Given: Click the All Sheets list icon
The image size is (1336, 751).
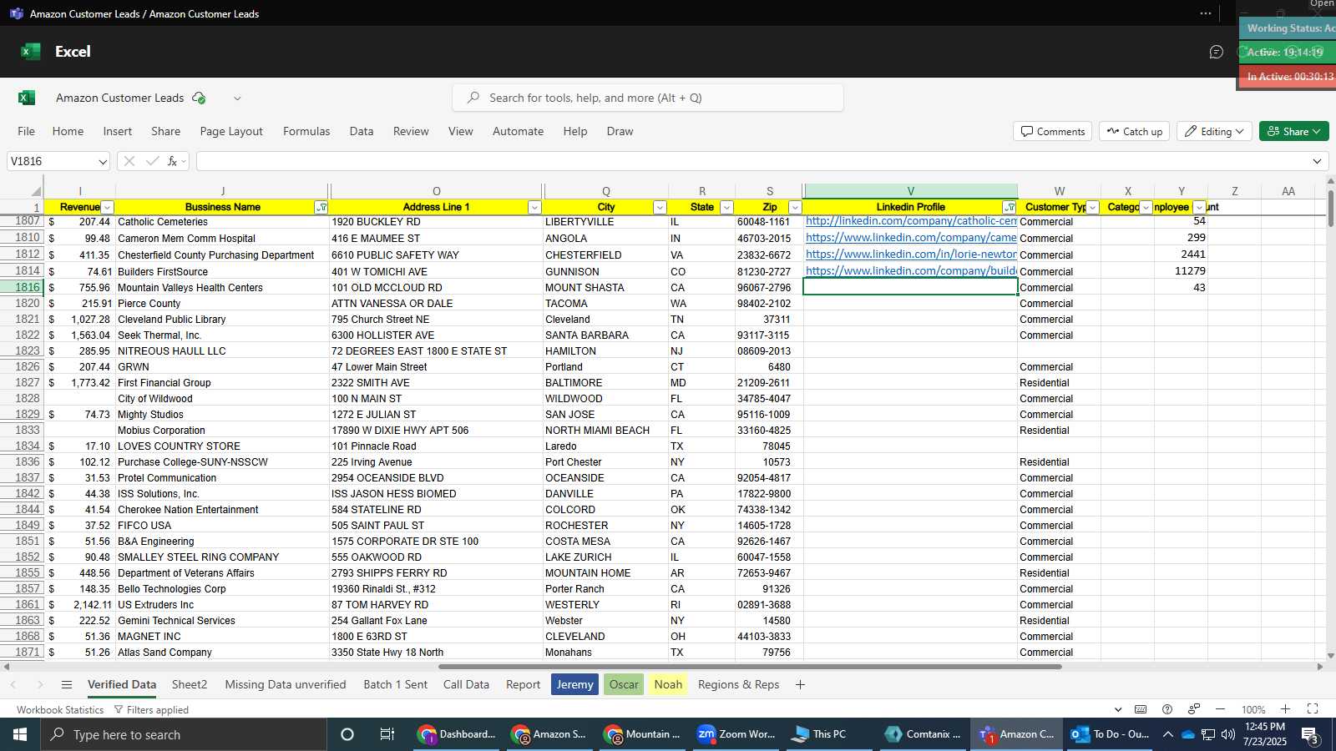Looking at the screenshot, I should (67, 685).
